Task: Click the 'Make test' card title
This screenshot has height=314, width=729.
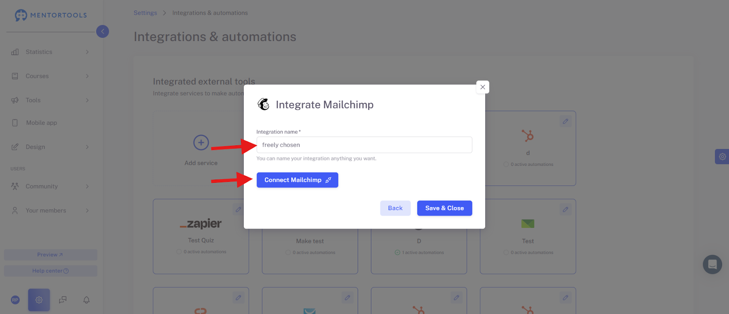Action: (310, 241)
